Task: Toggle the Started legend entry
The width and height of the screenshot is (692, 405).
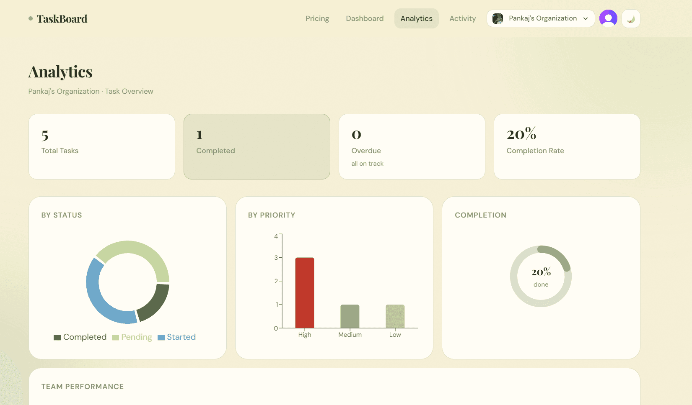Action: (177, 337)
